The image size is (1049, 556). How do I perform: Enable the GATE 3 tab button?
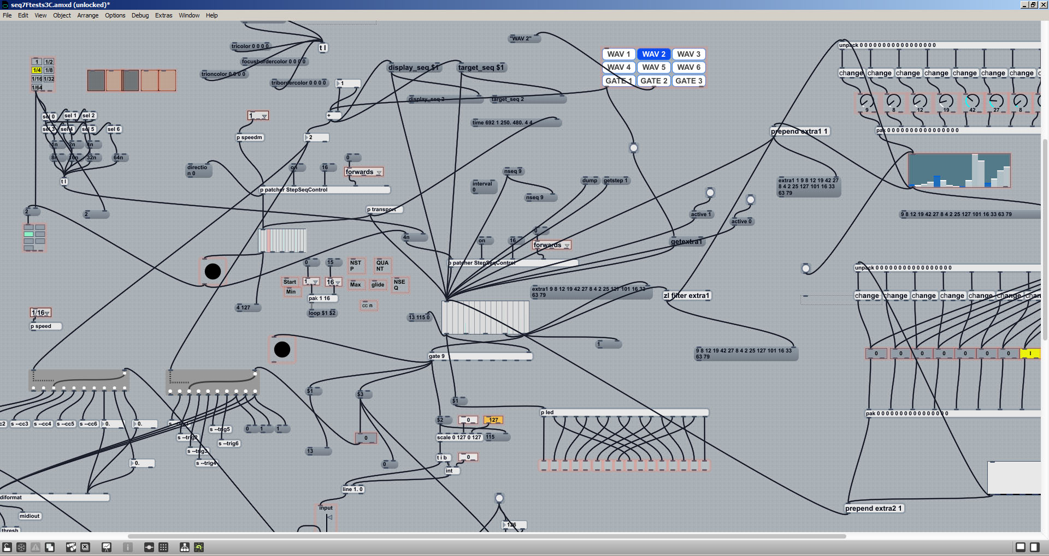(x=688, y=81)
